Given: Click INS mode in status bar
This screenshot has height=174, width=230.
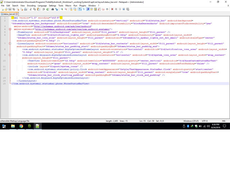Looking at the screenshot, I should 224,121.
